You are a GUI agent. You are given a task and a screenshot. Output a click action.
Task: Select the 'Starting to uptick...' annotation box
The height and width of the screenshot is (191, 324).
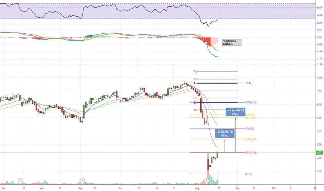point(232,42)
